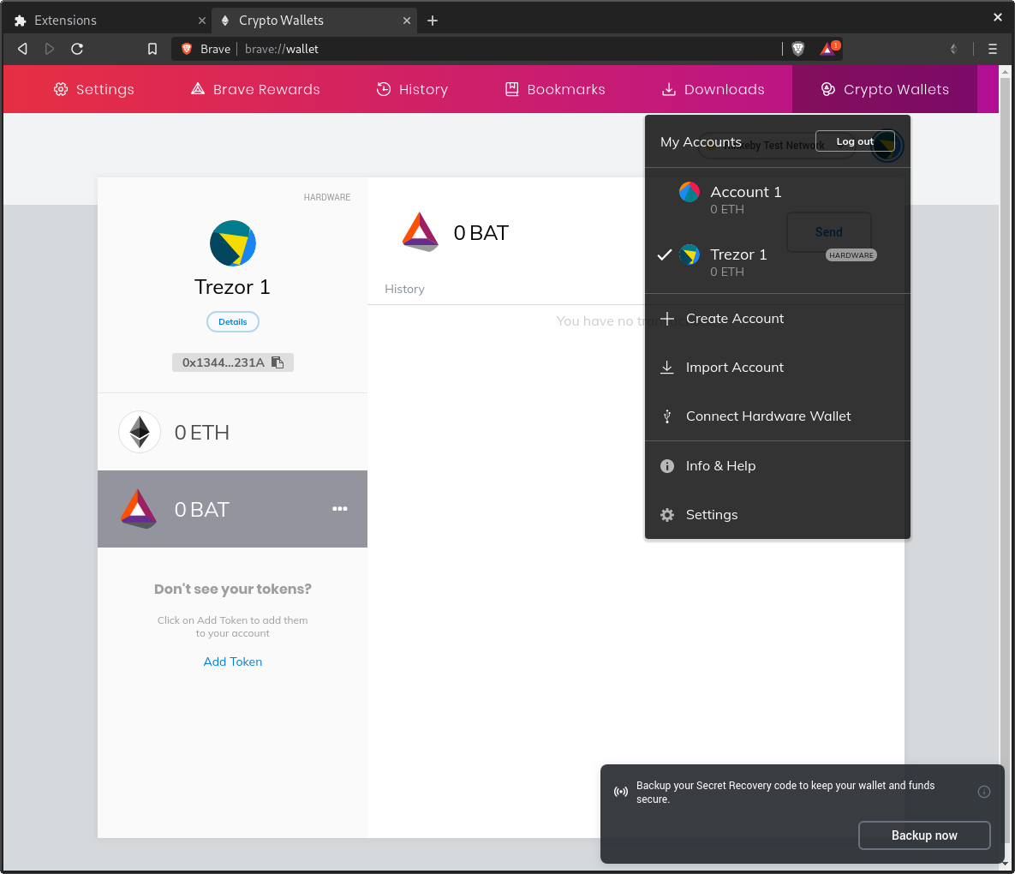Open the History page
1015x874 pixels.
click(412, 89)
